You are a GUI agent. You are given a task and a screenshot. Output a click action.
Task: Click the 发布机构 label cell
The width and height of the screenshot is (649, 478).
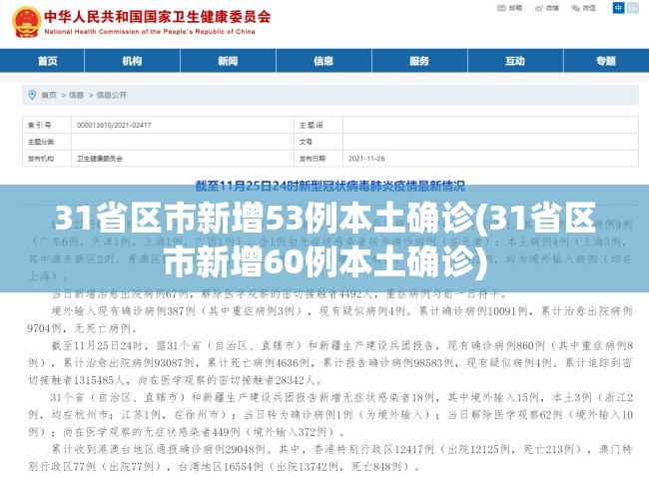click(x=47, y=159)
